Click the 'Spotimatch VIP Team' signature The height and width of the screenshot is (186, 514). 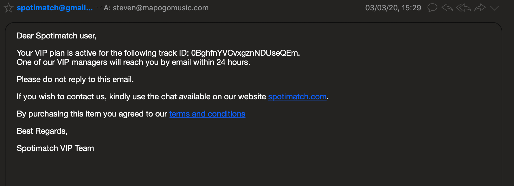pyautogui.click(x=55, y=148)
